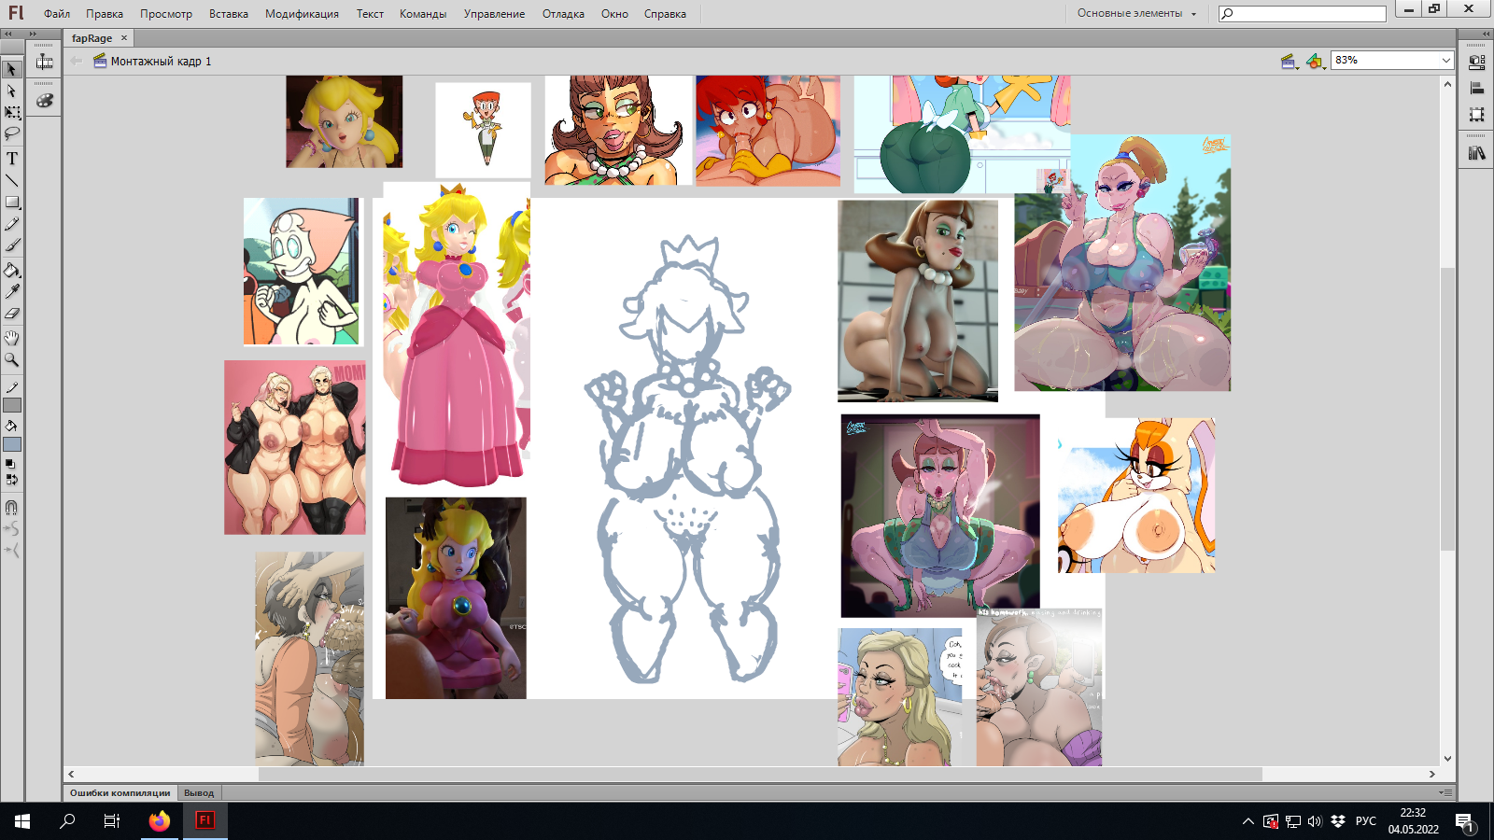Open the Edit Scene dropdown
This screenshot has height=840, width=1494.
1290,62
